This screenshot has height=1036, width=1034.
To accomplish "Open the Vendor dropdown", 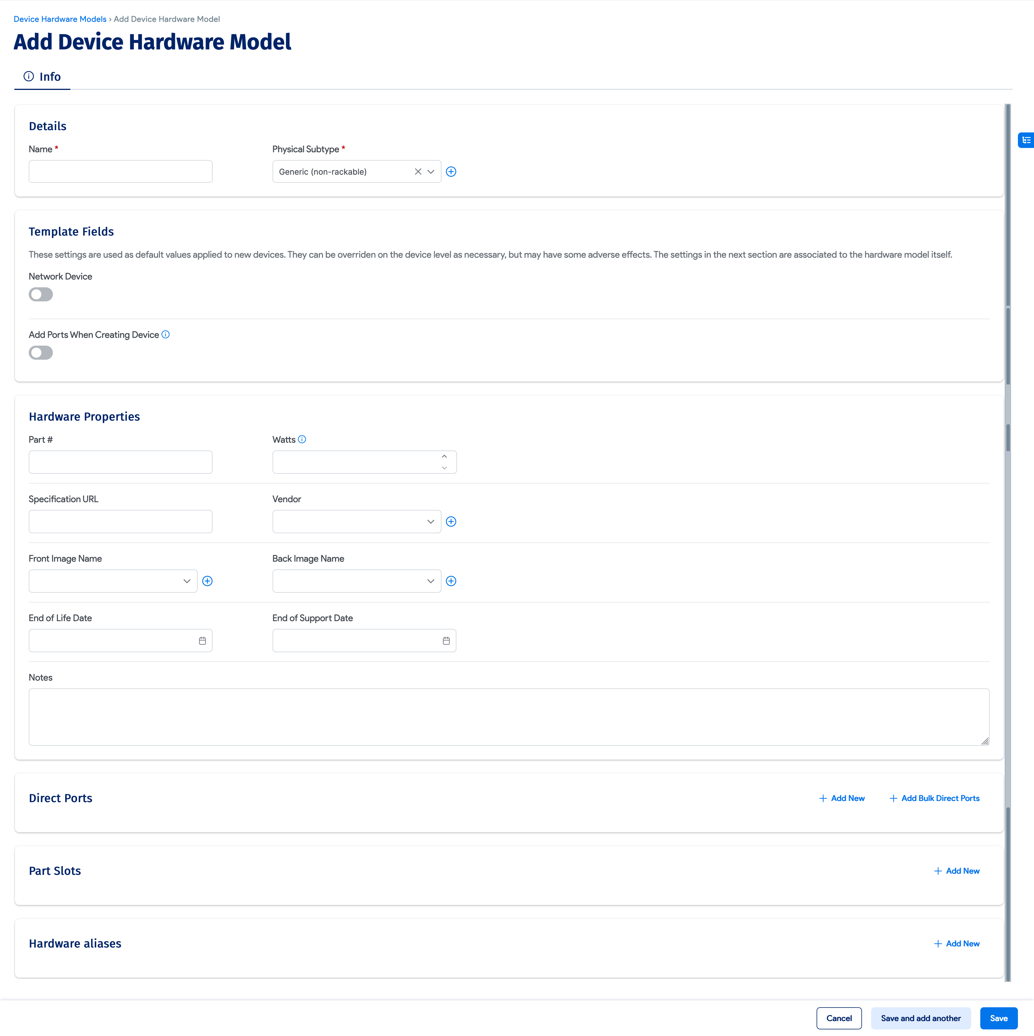I will [431, 522].
